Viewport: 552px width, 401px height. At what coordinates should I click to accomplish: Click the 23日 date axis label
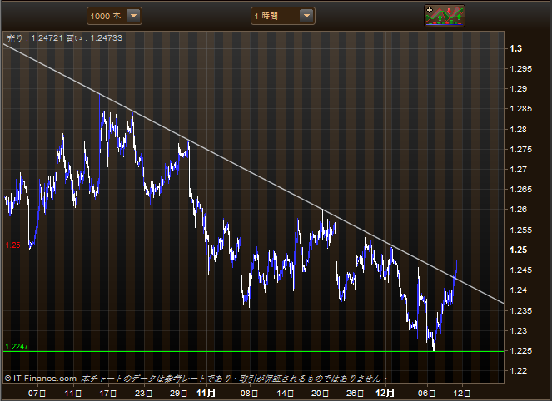(144, 394)
